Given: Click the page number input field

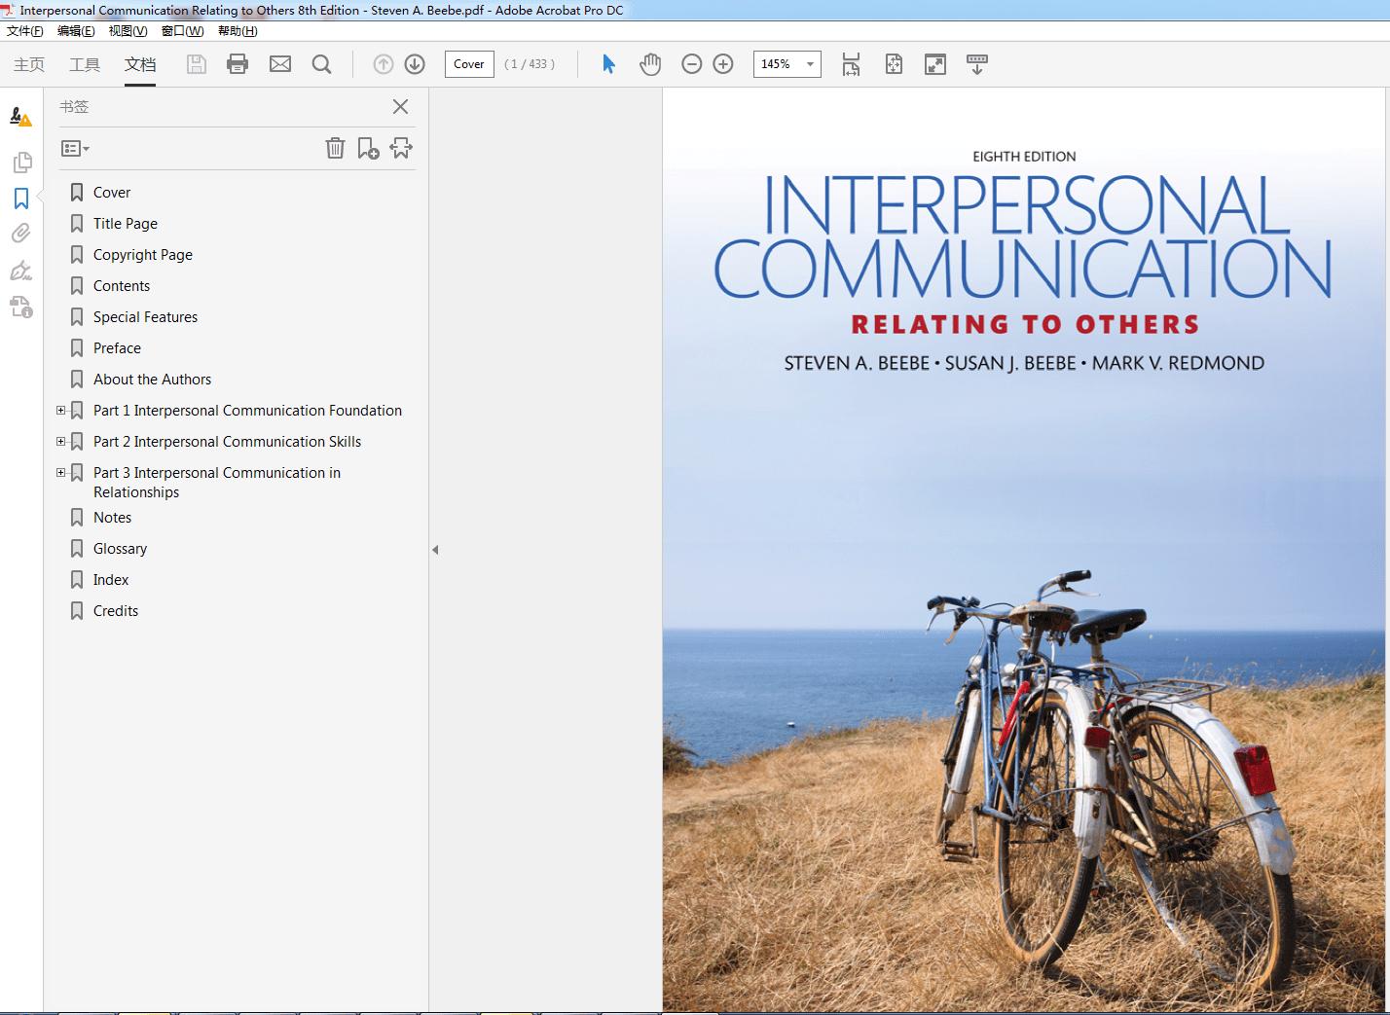Looking at the screenshot, I should pos(469,64).
